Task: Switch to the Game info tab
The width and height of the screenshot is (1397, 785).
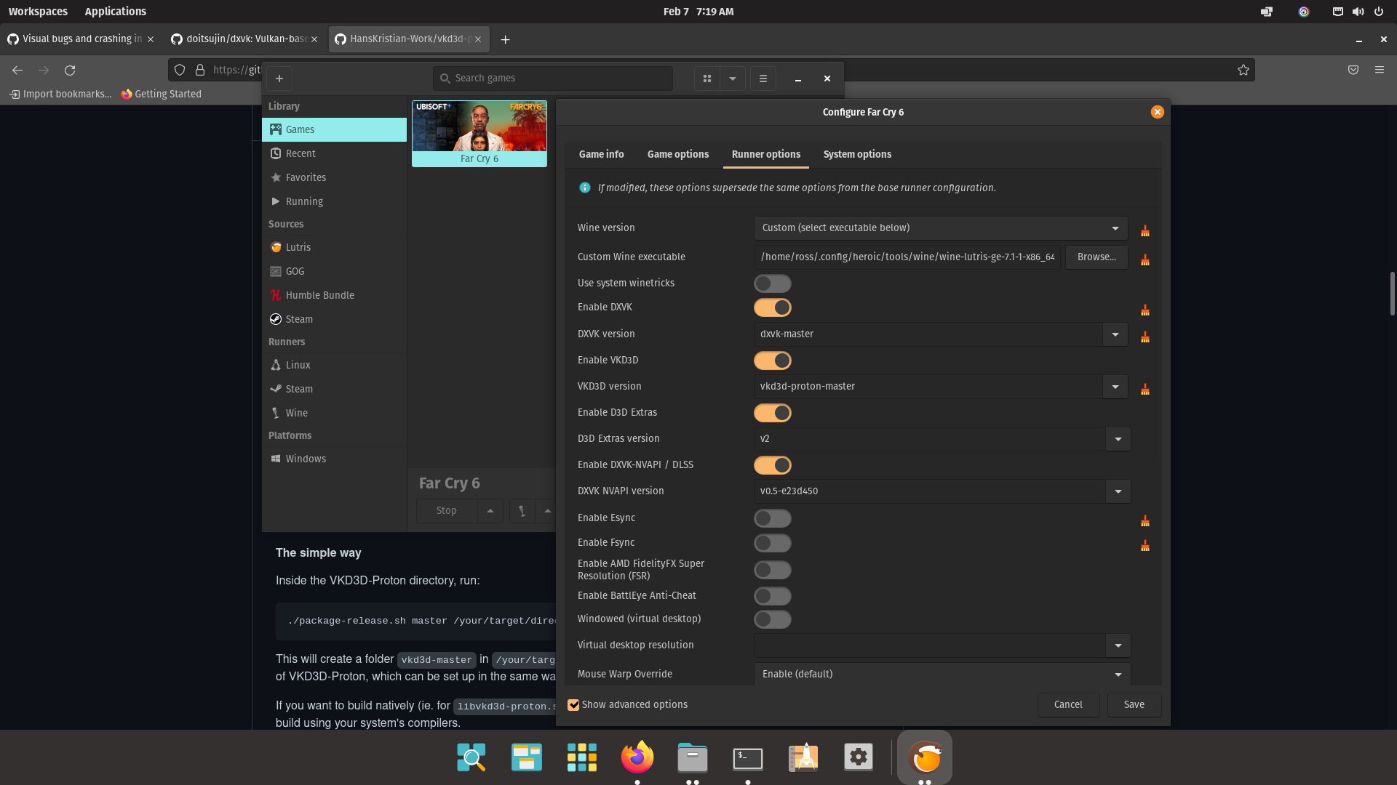Action: coord(601,154)
